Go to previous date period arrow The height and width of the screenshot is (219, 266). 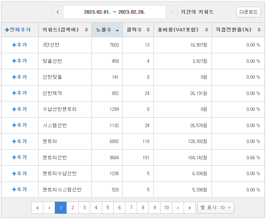(58, 12)
